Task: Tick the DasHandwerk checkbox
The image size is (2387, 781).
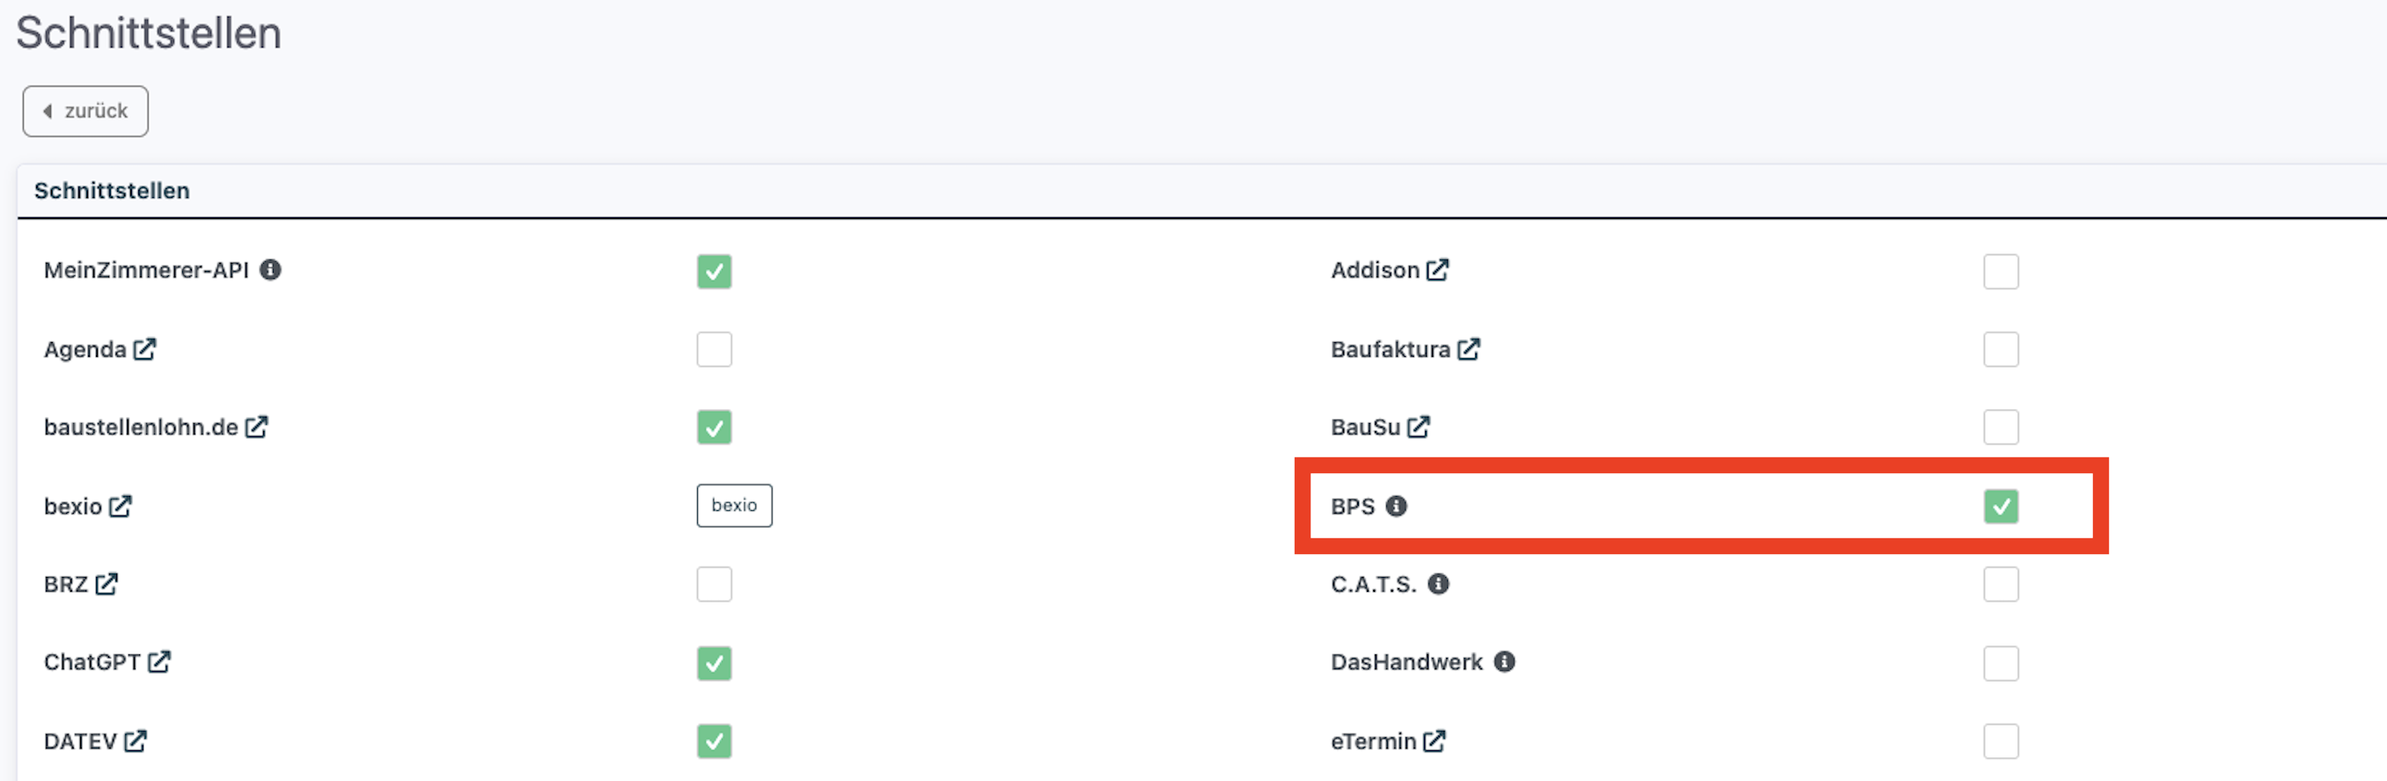Action: pyautogui.click(x=2001, y=663)
